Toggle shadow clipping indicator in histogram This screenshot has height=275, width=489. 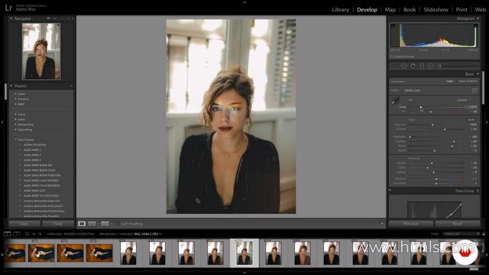pos(393,25)
